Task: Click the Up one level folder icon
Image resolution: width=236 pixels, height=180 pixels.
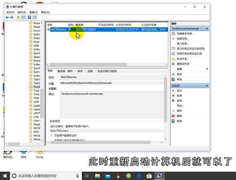Action: [x=18, y=18]
